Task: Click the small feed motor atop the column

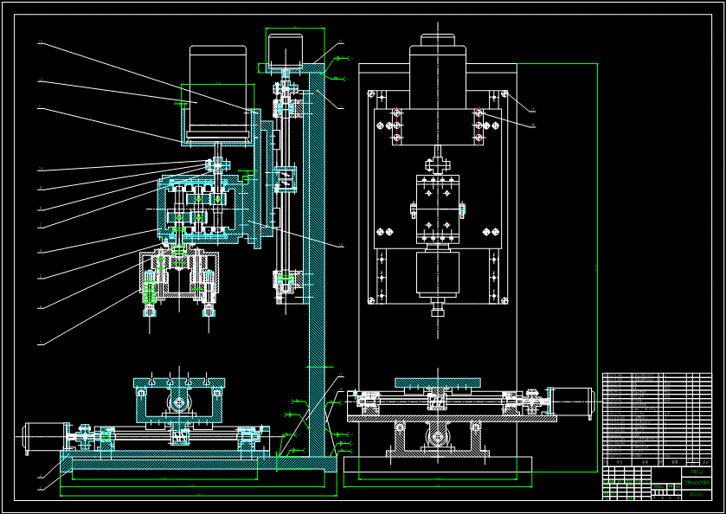Action: [286, 49]
